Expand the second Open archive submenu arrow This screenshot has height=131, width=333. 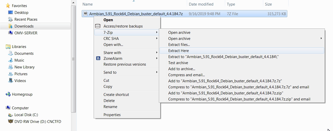[x=321, y=38]
